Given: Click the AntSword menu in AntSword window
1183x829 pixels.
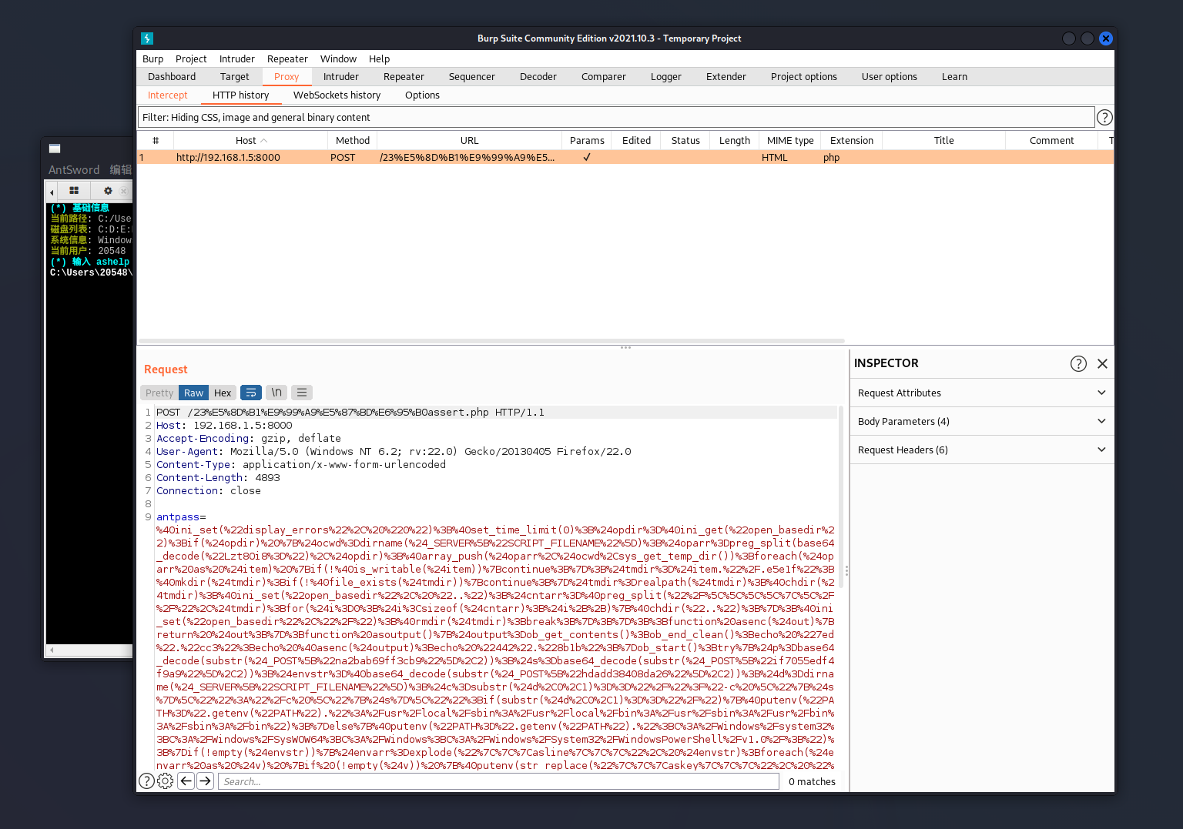Looking at the screenshot, I should pyautogui.click(x=74, y=169).
